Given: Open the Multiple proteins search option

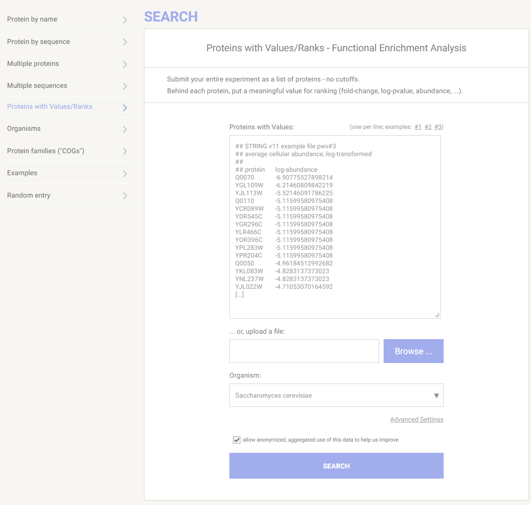Looking at the screenshot, I should click(x=33, y=63).
